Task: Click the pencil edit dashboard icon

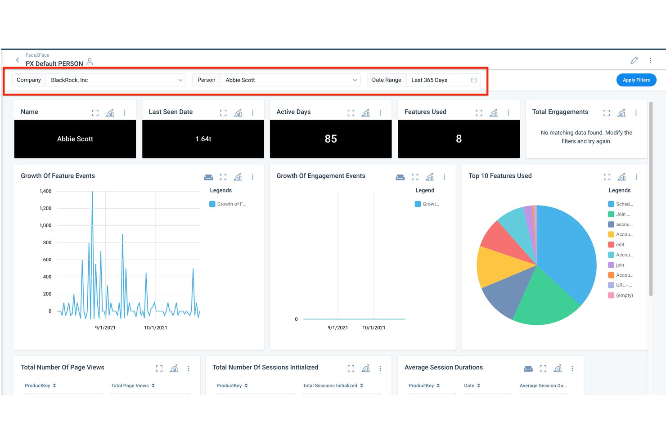Action: pos(634,60)
